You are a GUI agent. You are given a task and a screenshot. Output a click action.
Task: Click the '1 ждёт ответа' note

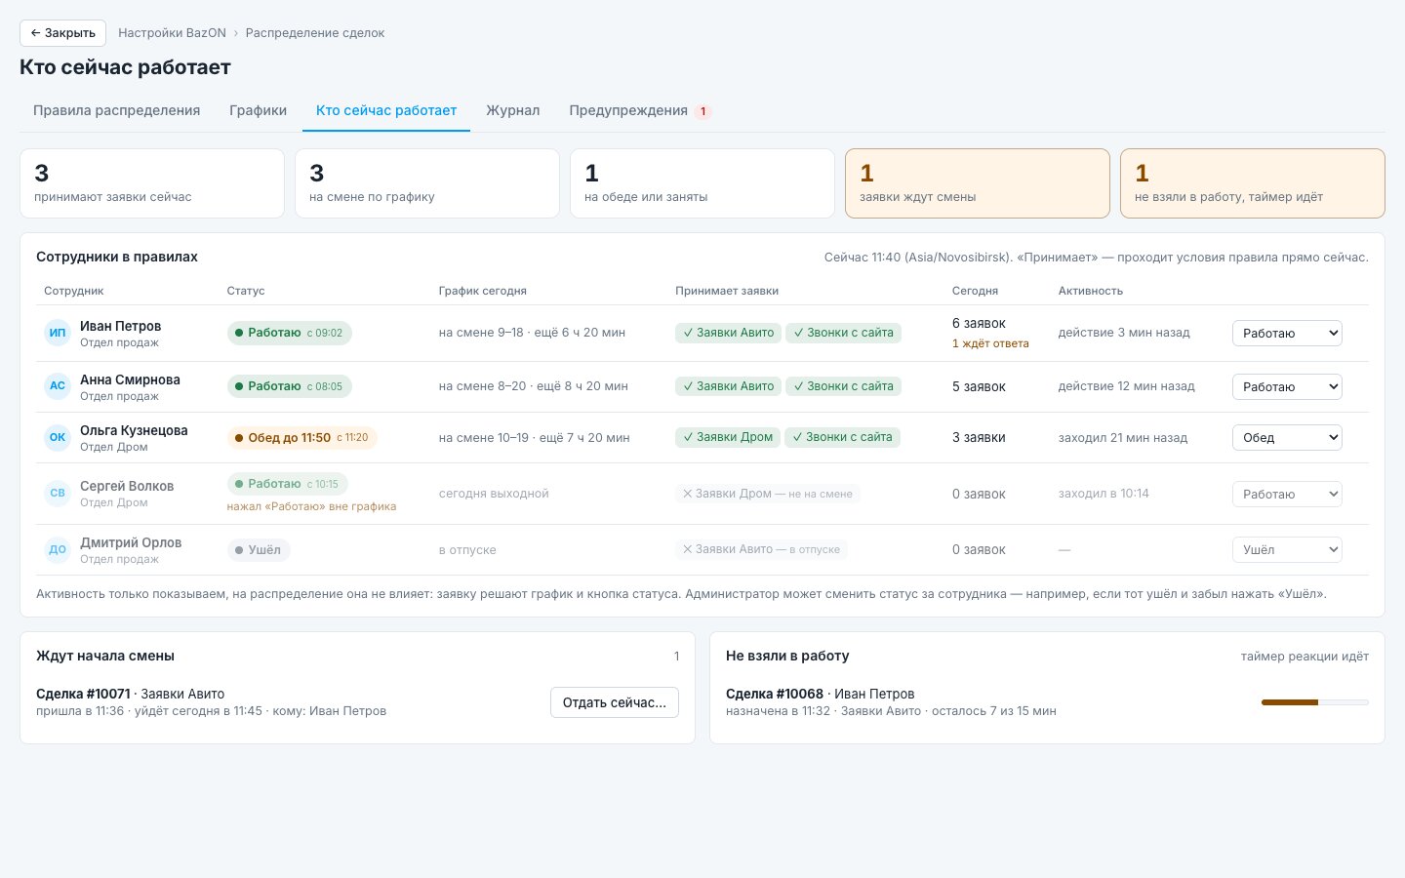click(x=990, y=343)
